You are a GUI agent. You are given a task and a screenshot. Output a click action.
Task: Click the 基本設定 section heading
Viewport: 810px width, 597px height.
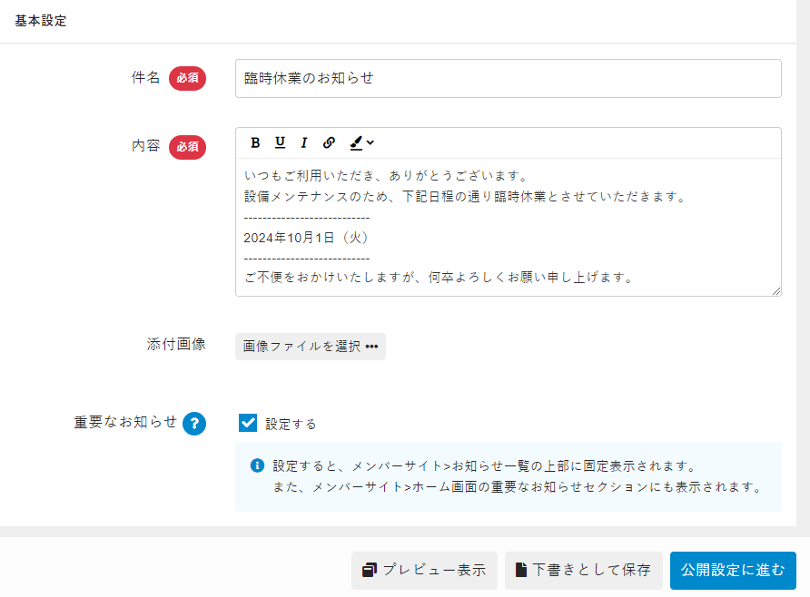[40, 21]
